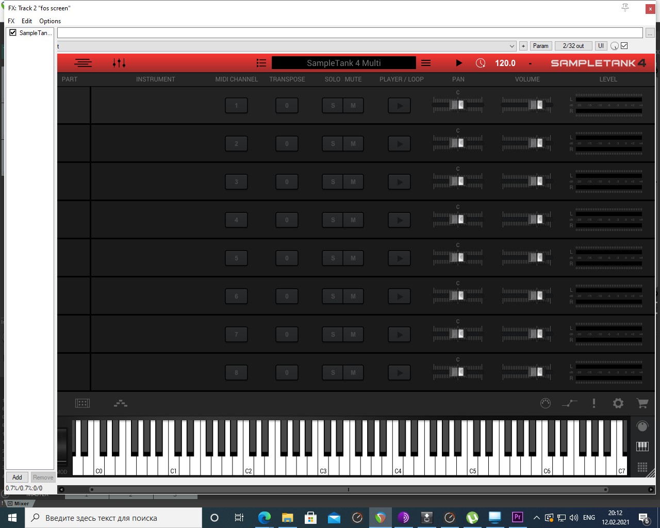The width and height of the screenshot is (660, 528).
Task: Play the loop for part 1
Action: click(x=400, y=106)
